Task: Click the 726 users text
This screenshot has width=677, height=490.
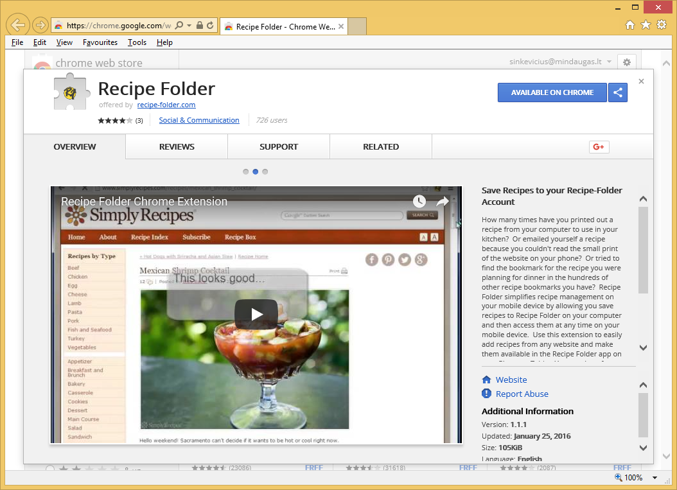Action: [272, 121]
